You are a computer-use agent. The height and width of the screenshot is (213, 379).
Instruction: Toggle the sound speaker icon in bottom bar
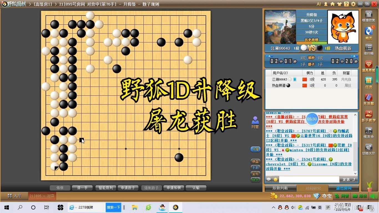(373, 196)
